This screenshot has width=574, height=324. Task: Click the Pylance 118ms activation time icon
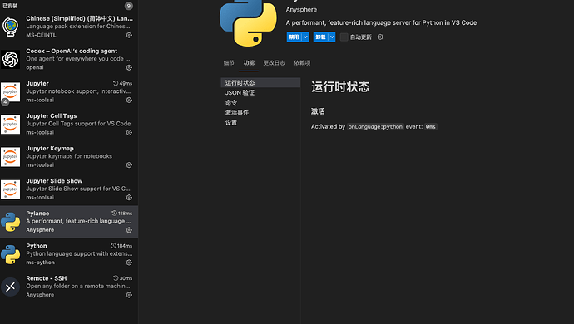tap(114, 214)
